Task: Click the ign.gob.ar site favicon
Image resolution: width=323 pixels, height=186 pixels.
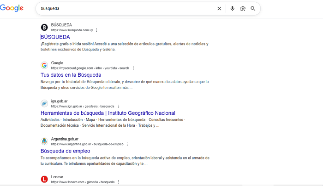Action: tap(44, 103)
